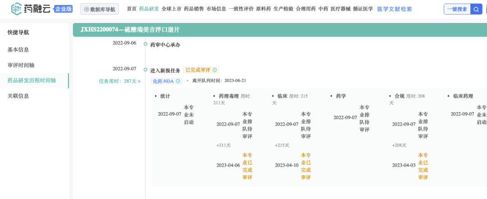
Task: Click the 临床 column heading
Action: pyautogui.click(x=282, y=96)
